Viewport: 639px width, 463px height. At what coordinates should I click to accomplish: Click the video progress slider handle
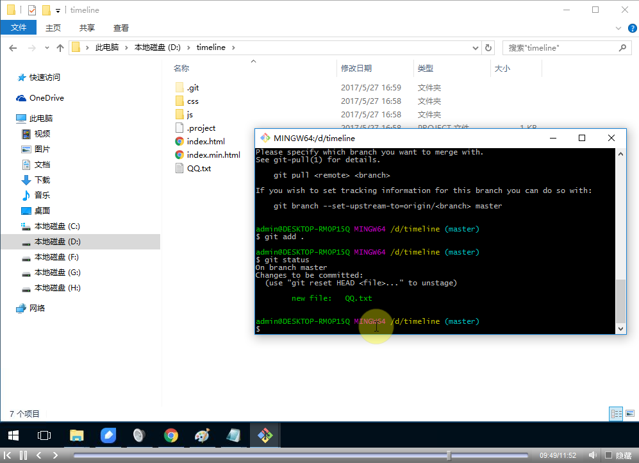(x=449, y=455)
